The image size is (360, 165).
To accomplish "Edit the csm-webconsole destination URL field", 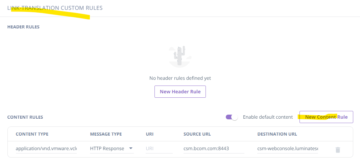I will pos(288,148).
